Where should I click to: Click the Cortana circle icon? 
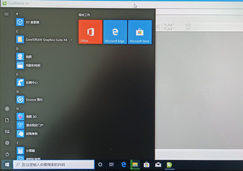[x=100, y=164]
